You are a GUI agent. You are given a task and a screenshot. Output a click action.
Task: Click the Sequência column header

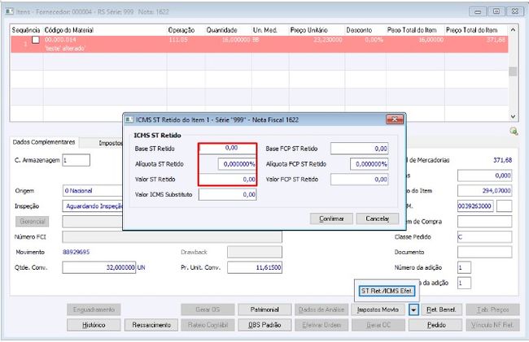coord(26,30)
